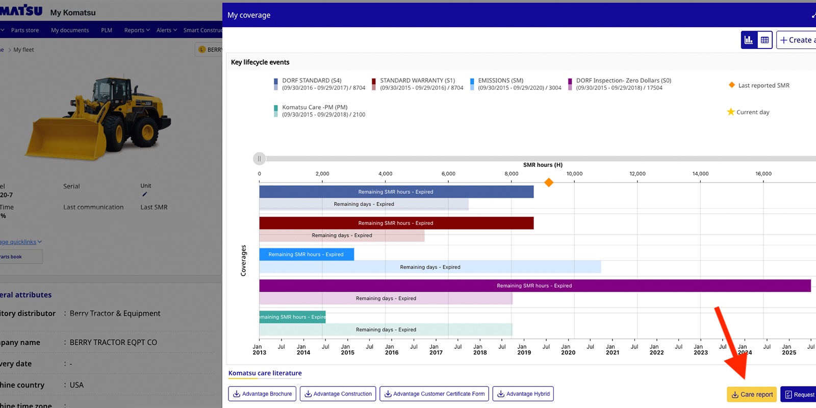Click the expand panel arrows icon
The height and width of the screenshot is (408, 816).
[x=813, y=15]
